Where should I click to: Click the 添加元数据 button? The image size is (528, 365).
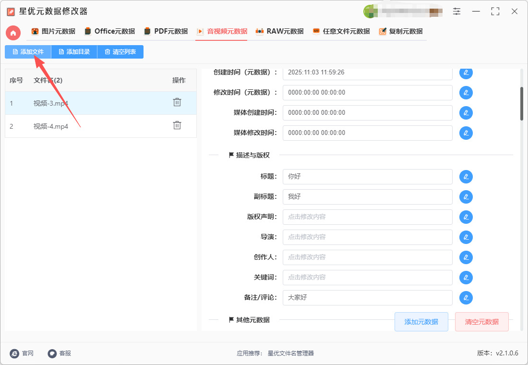pos(421,322)
